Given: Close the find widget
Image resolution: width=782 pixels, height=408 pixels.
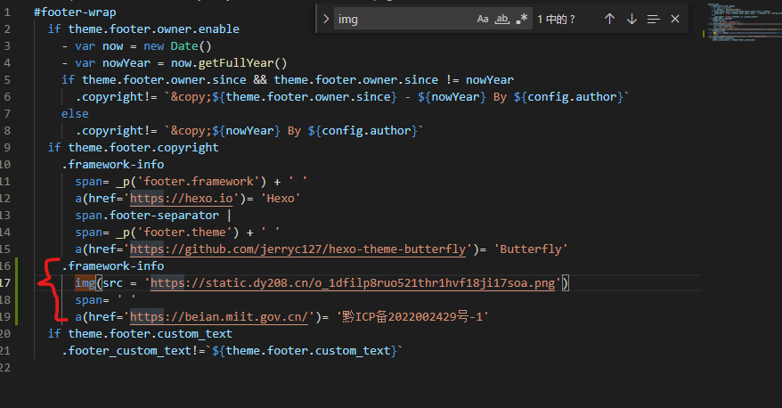Looking at the screenshot, I should point(675,19).
